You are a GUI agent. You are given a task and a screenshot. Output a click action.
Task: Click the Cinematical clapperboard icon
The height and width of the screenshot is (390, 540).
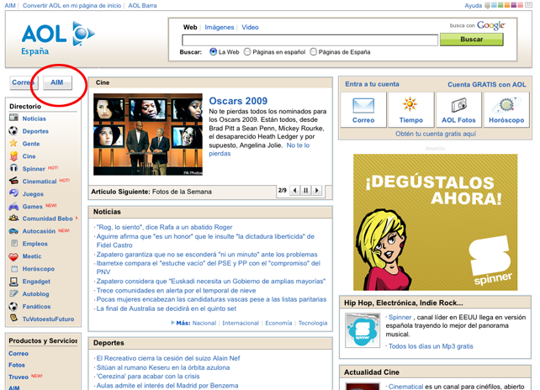(x=13, y=181)
